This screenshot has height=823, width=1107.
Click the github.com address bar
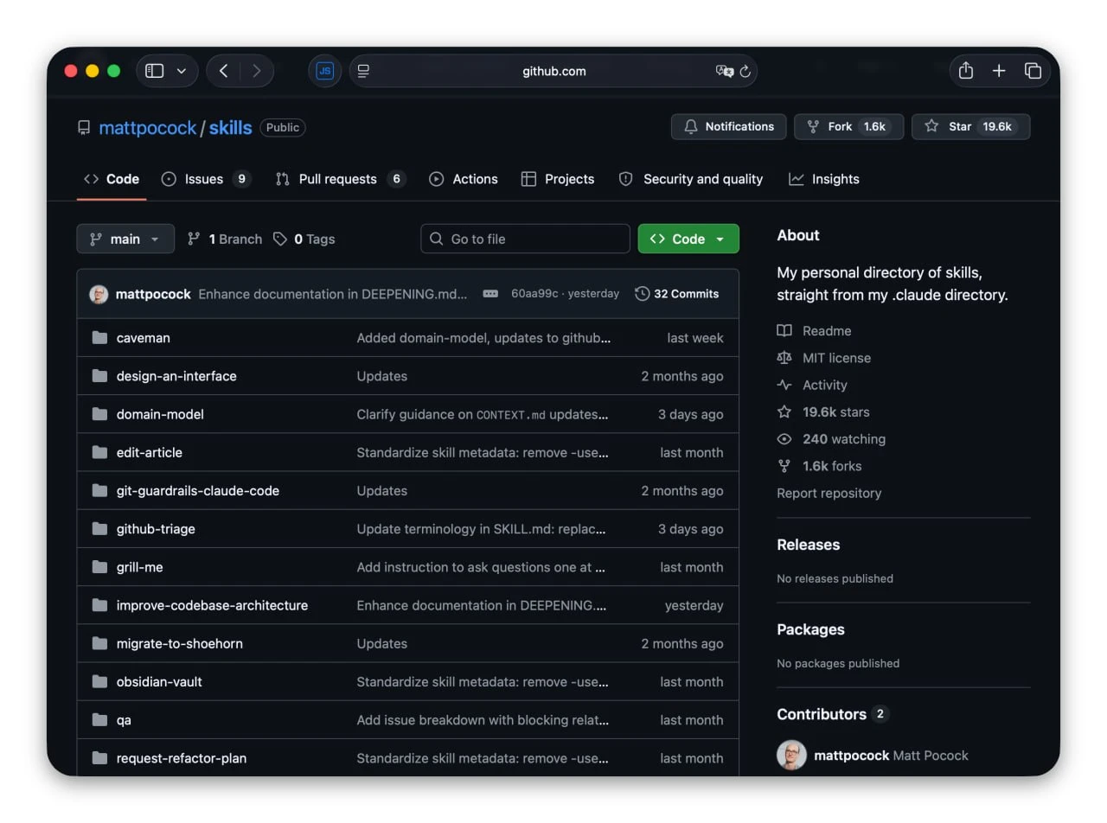(x=553, y=71)
